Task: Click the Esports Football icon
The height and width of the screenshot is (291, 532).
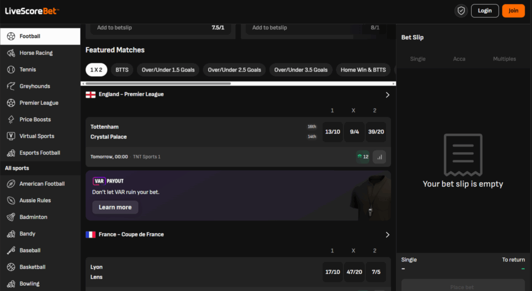Action: click(x=11, y=153)
